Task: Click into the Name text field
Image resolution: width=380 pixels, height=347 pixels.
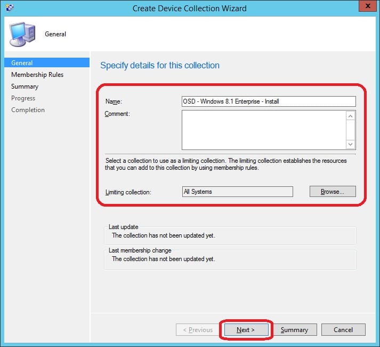Action: coord(269,101)
